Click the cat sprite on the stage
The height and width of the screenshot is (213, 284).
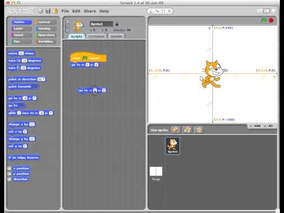(211, 74)
